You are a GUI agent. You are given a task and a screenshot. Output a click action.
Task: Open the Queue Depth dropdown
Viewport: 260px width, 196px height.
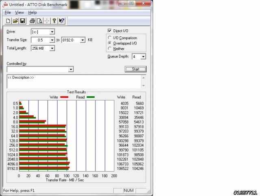click(143, 57)
